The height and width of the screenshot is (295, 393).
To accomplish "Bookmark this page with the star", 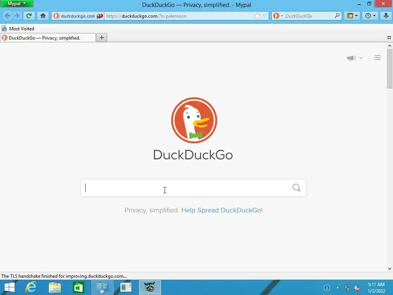I will tap(257, 16).
